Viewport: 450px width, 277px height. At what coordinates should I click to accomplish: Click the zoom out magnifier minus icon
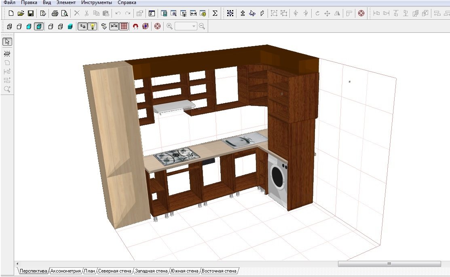pyautogui.click(x=202, y=26)
